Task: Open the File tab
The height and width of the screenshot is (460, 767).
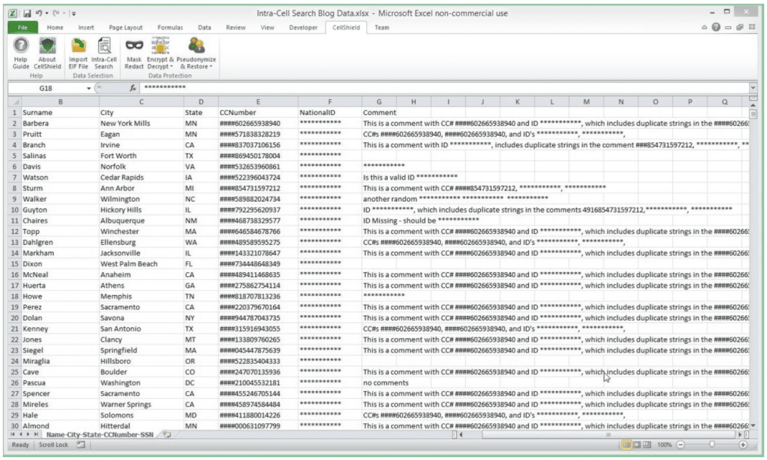Action: pyautogui.click(x=23, y=27)
